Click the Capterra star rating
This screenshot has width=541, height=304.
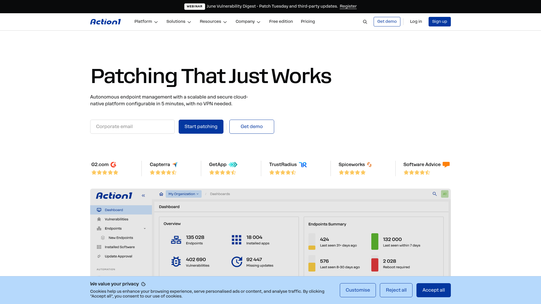[163, 173]
